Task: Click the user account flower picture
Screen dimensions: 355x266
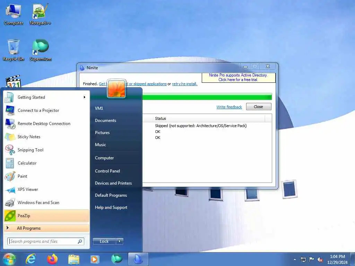Action: pos(116,89)
